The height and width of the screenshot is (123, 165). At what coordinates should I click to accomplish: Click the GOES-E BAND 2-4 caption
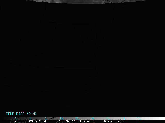(29, 121)
